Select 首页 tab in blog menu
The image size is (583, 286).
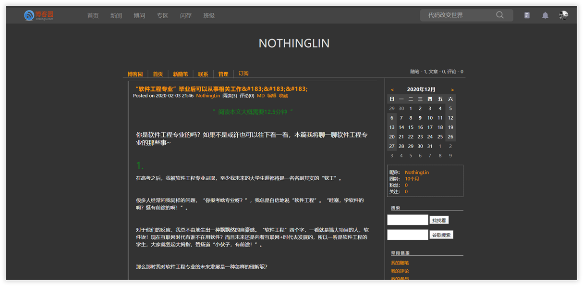click(158, 74)
